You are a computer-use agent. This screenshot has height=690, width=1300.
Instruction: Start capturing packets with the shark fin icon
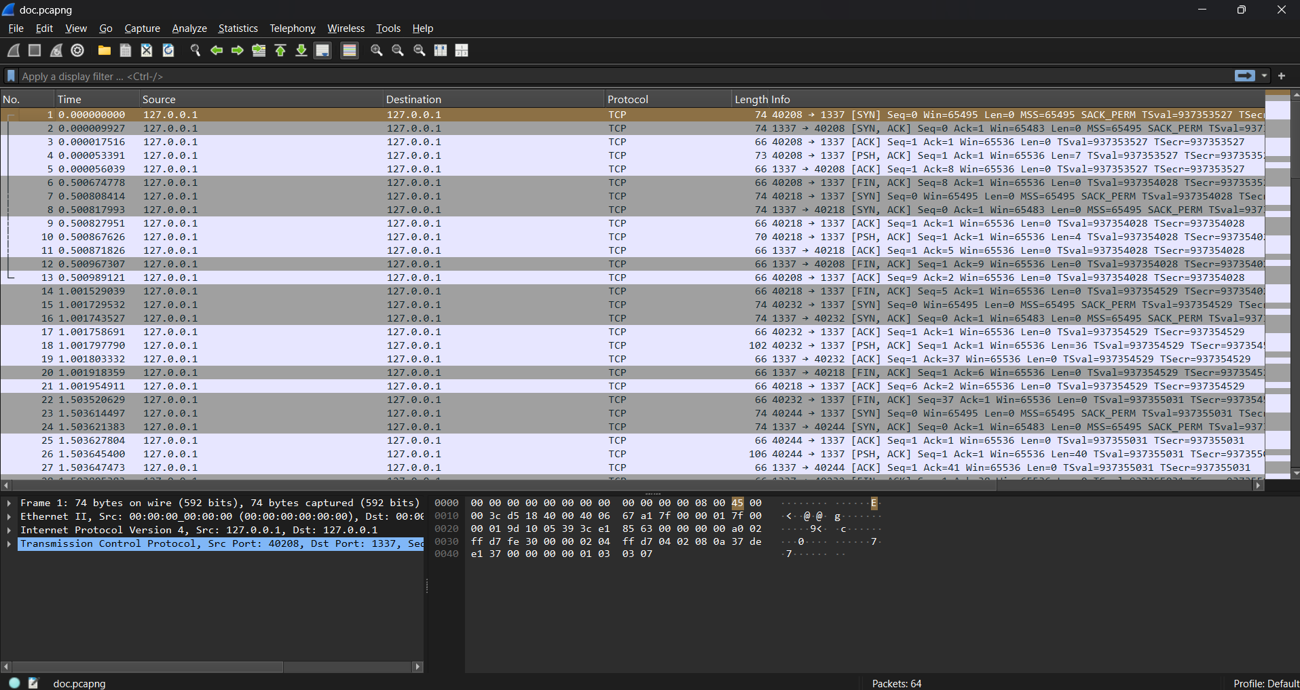tap(14, 50)
